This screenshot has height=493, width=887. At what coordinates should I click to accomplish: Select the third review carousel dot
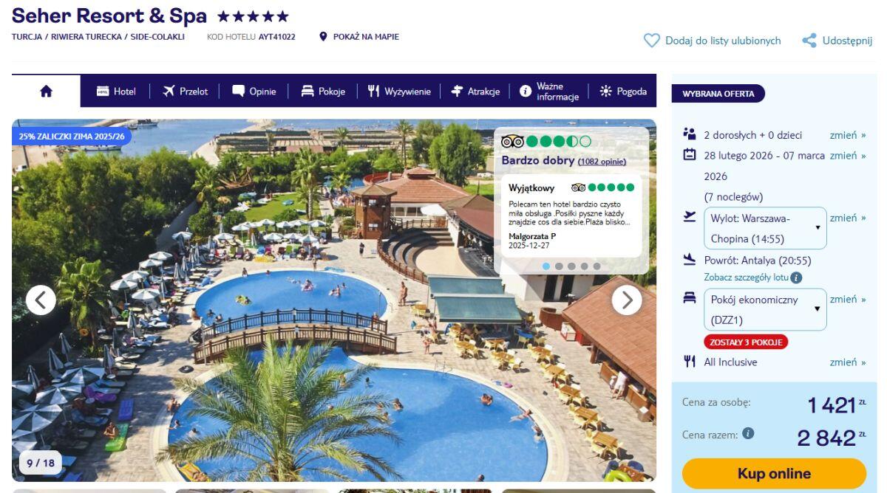[571, 266]
